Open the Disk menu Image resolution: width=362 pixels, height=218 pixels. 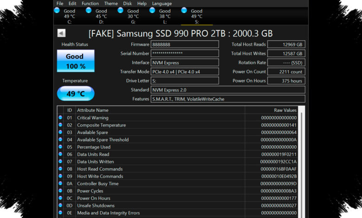pyautogui.click(x=127, y=3)
